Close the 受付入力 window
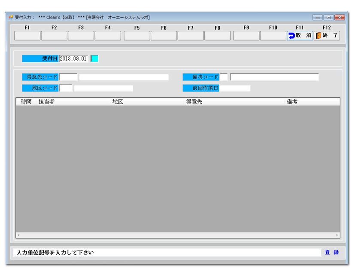 pyautogui.click(x=340, y=18)
